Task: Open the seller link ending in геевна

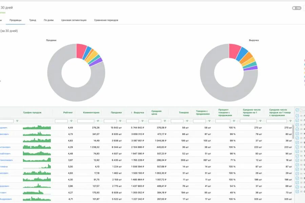Action: pyautogui.click(x=4, y=167)
